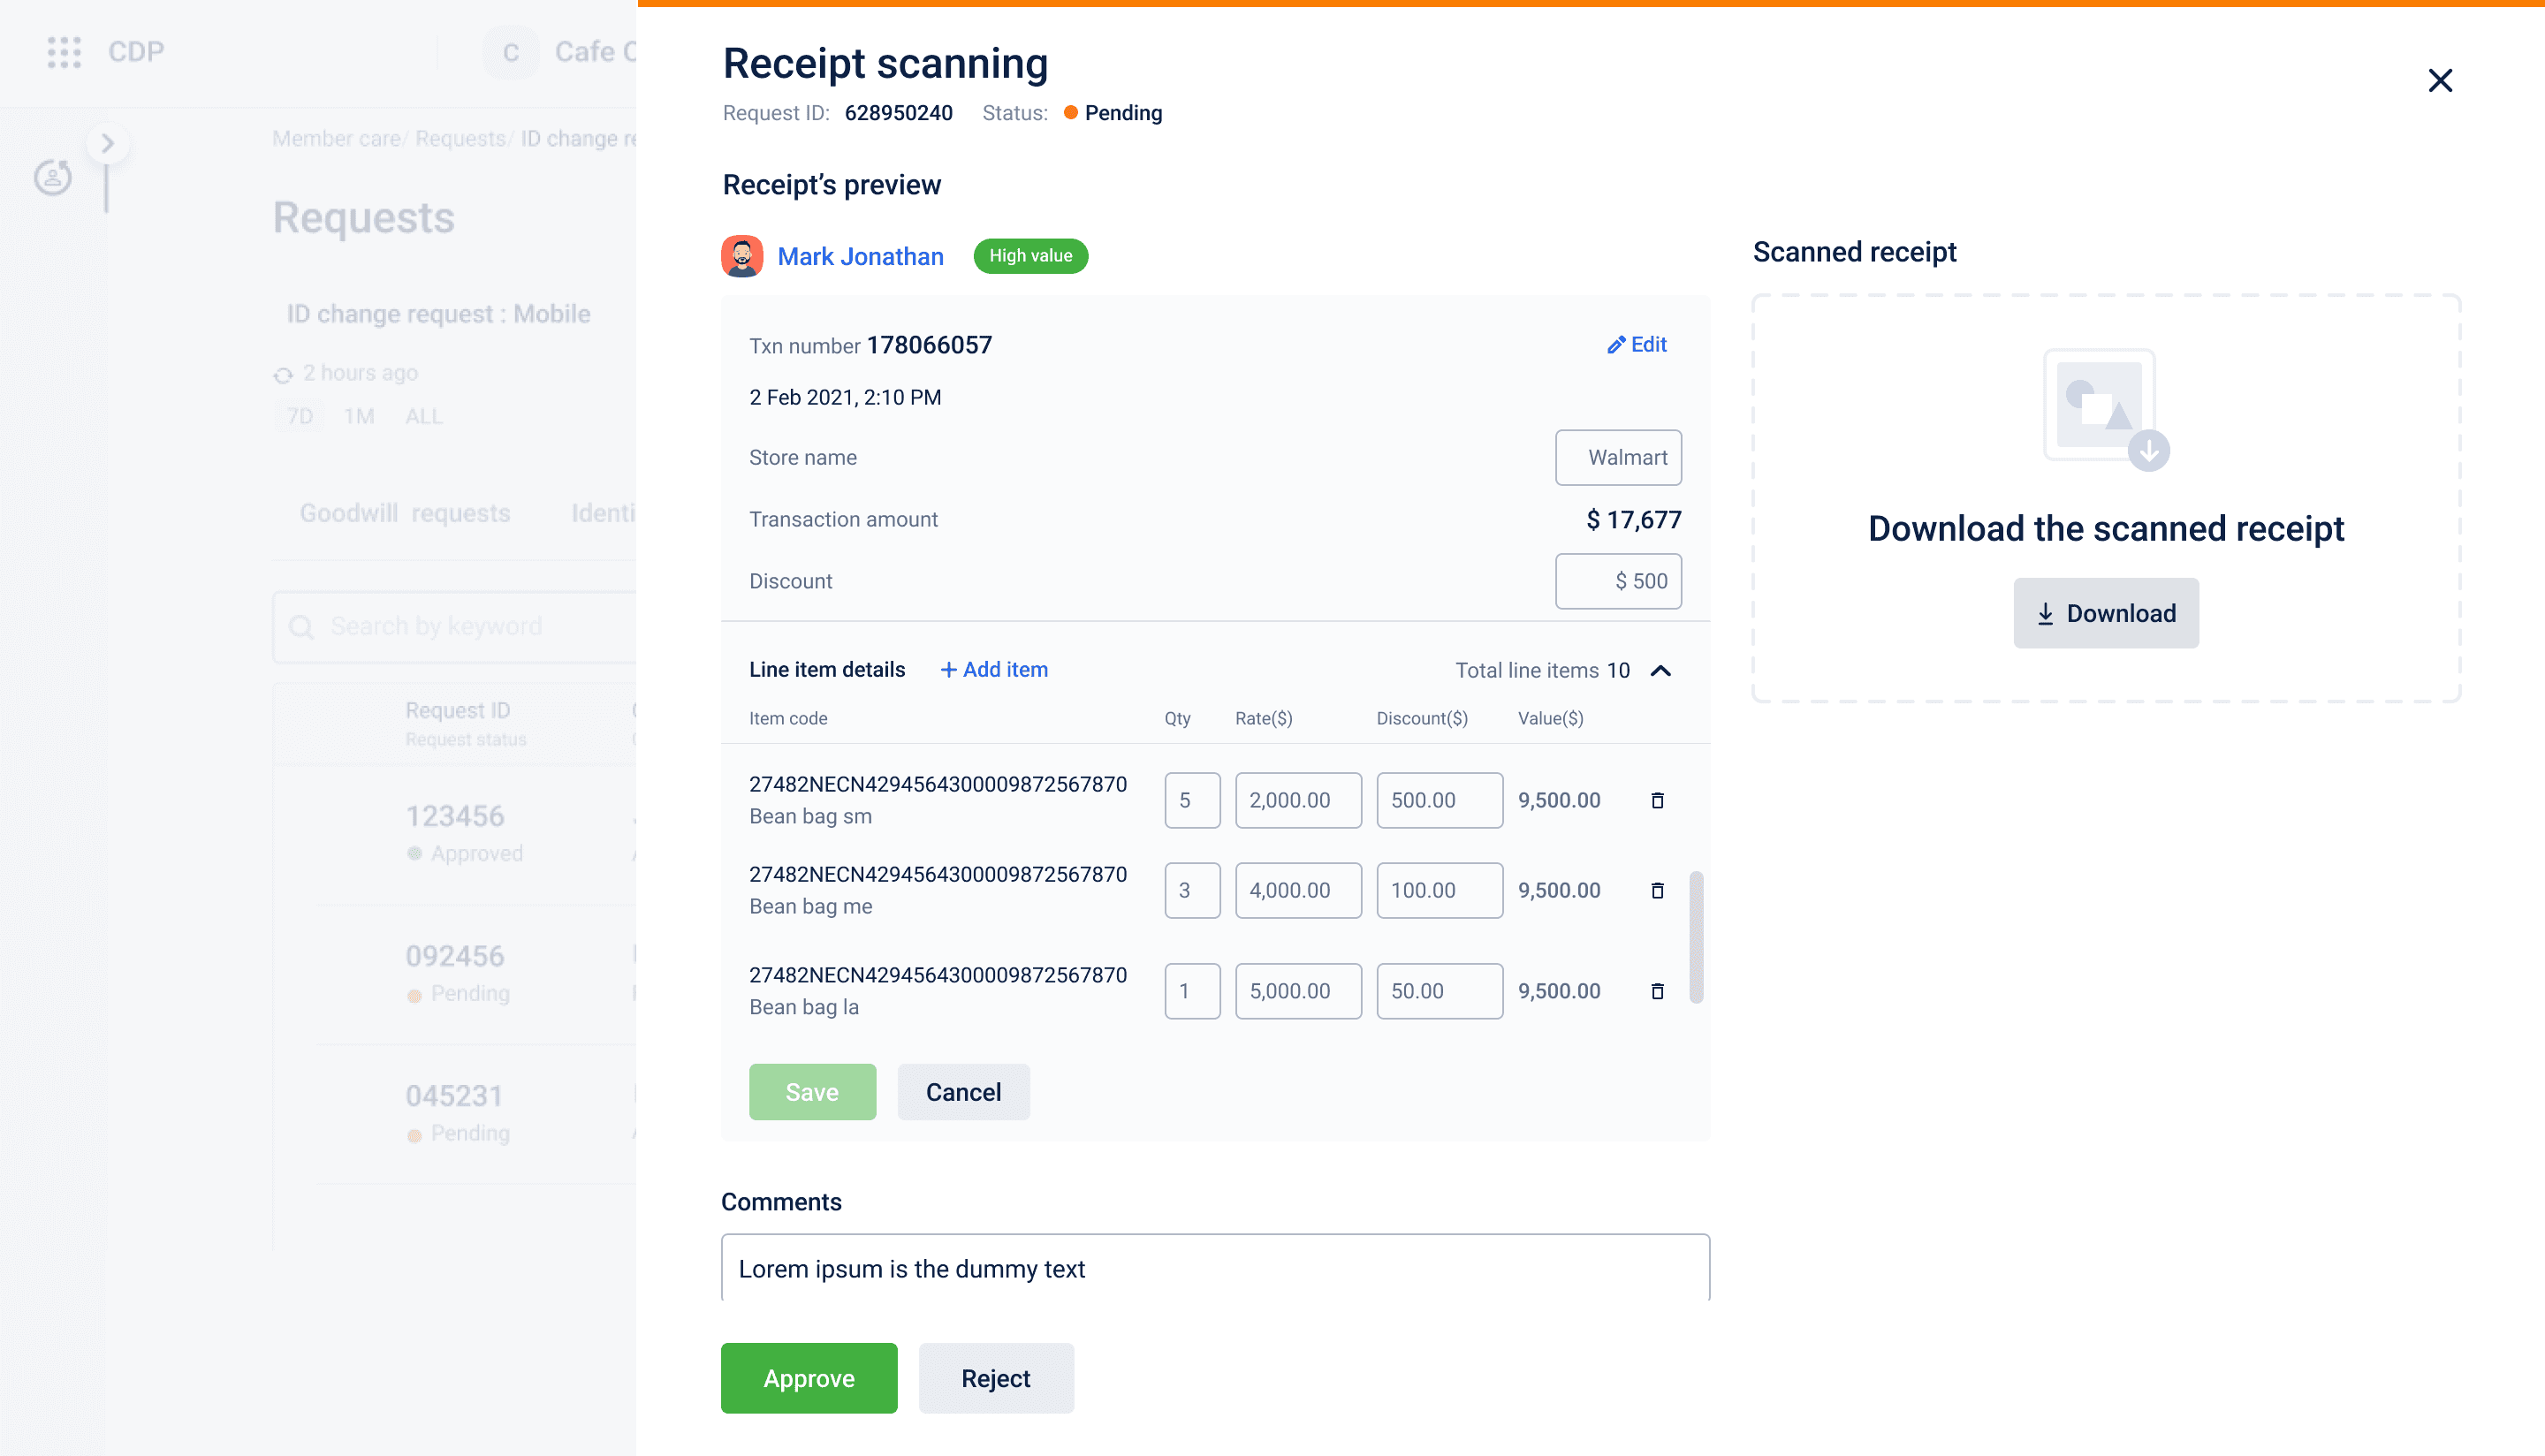Download the scanned receipt
The width and height of the screenshot is (2545, 1456).
coord(2105,613)
